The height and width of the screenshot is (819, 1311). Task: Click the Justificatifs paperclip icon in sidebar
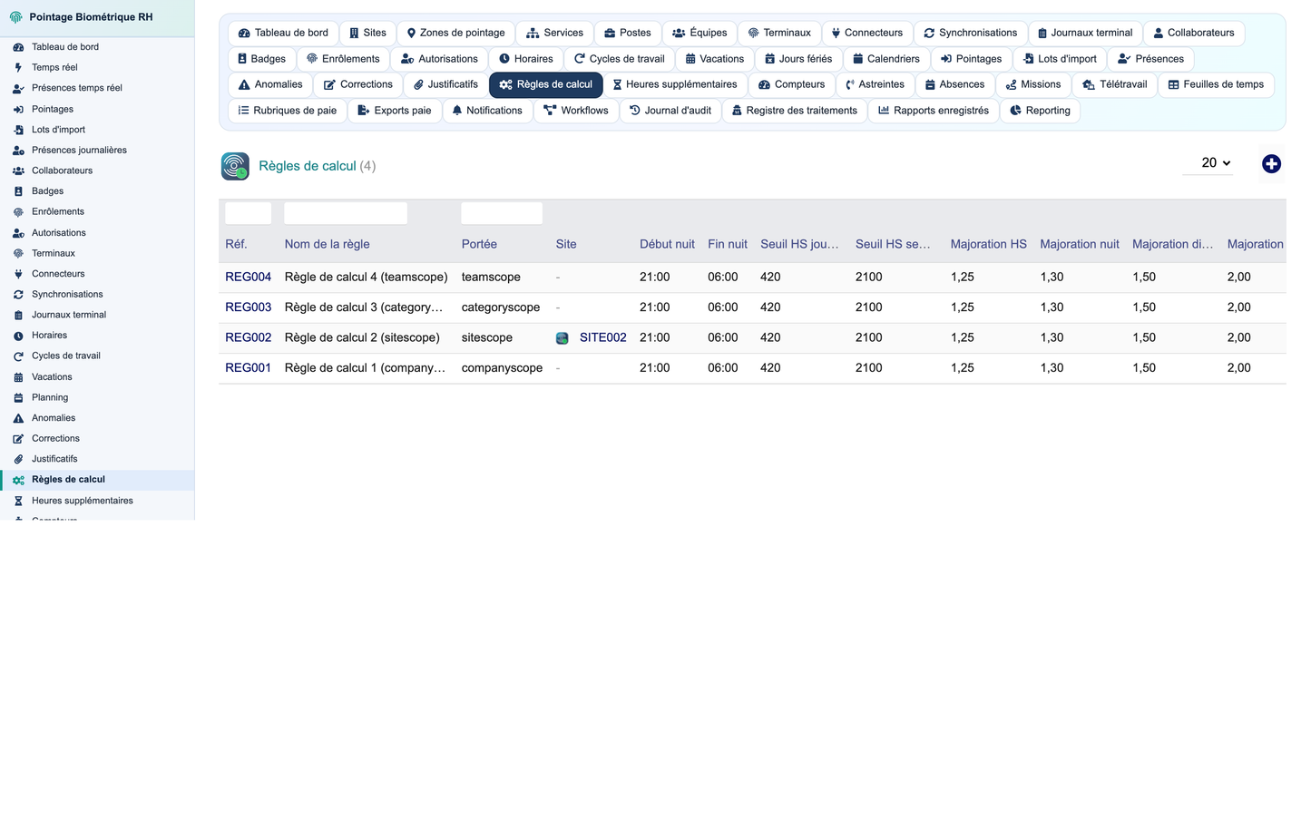tap(18, 459)
